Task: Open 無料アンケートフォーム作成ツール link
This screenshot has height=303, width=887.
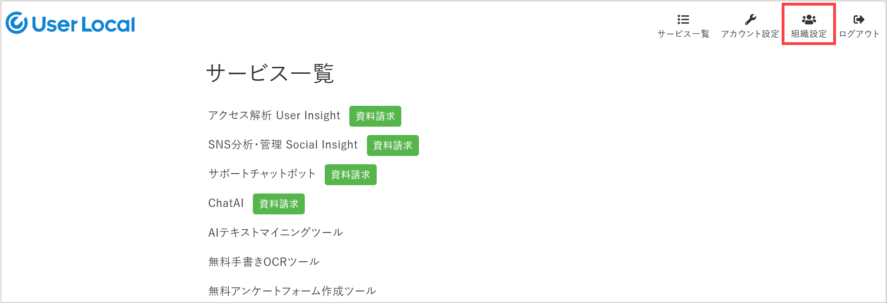Action: (292, 291)
